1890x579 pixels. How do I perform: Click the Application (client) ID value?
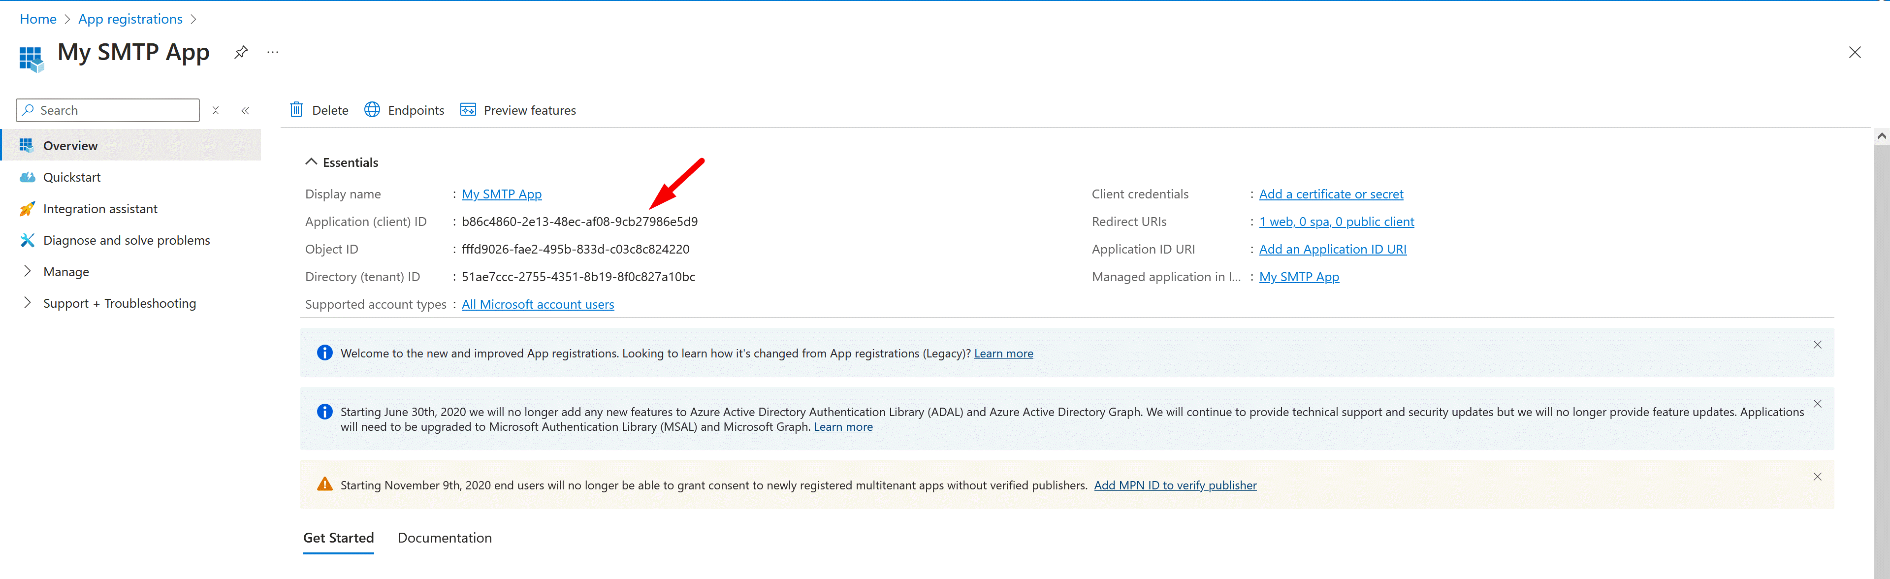pos(579,222)
